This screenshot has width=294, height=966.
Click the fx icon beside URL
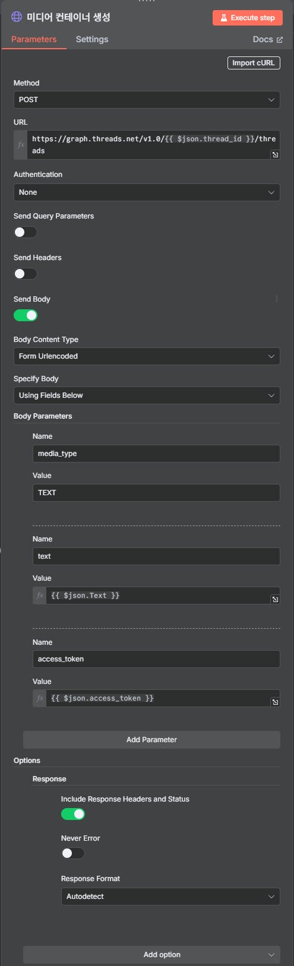(x=21, y=145)
